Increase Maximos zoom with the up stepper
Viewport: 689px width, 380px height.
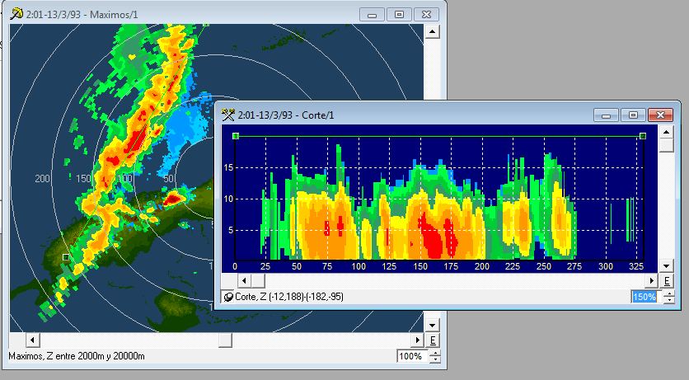[x=434, y=353]
